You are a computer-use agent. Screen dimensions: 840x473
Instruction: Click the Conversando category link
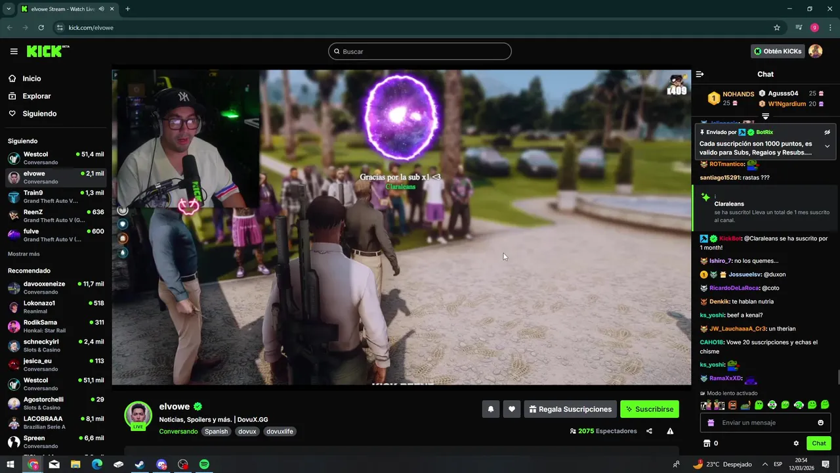pyautogui.click(x=178, y=432)
